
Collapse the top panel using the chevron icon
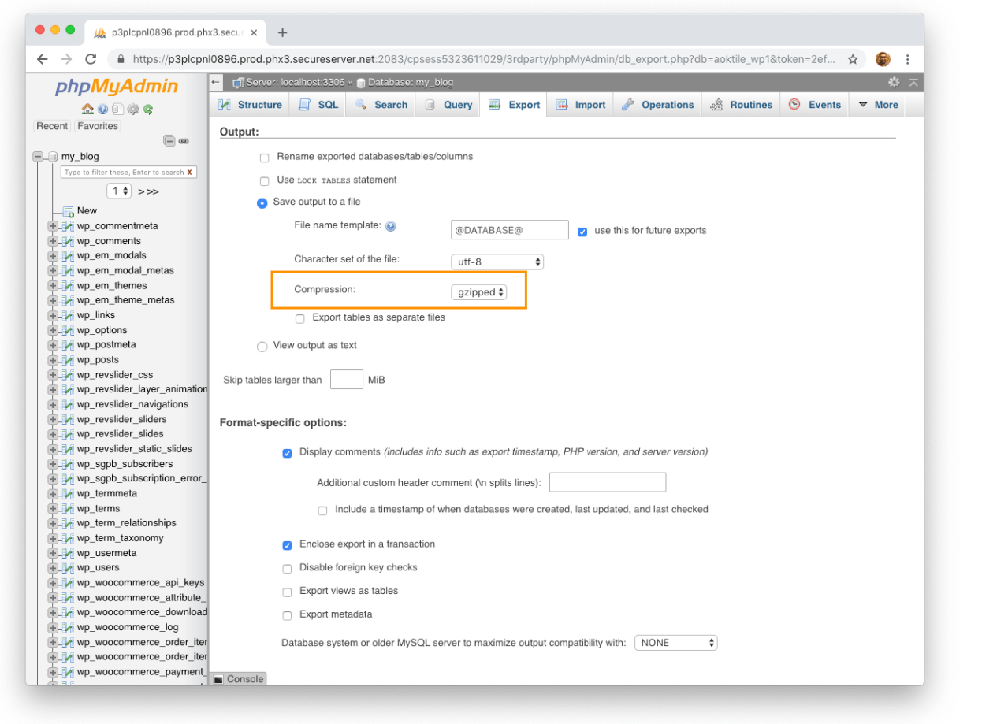click(914, 82)
